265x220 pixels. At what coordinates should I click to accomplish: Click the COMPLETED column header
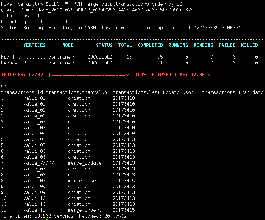[150, 45]
